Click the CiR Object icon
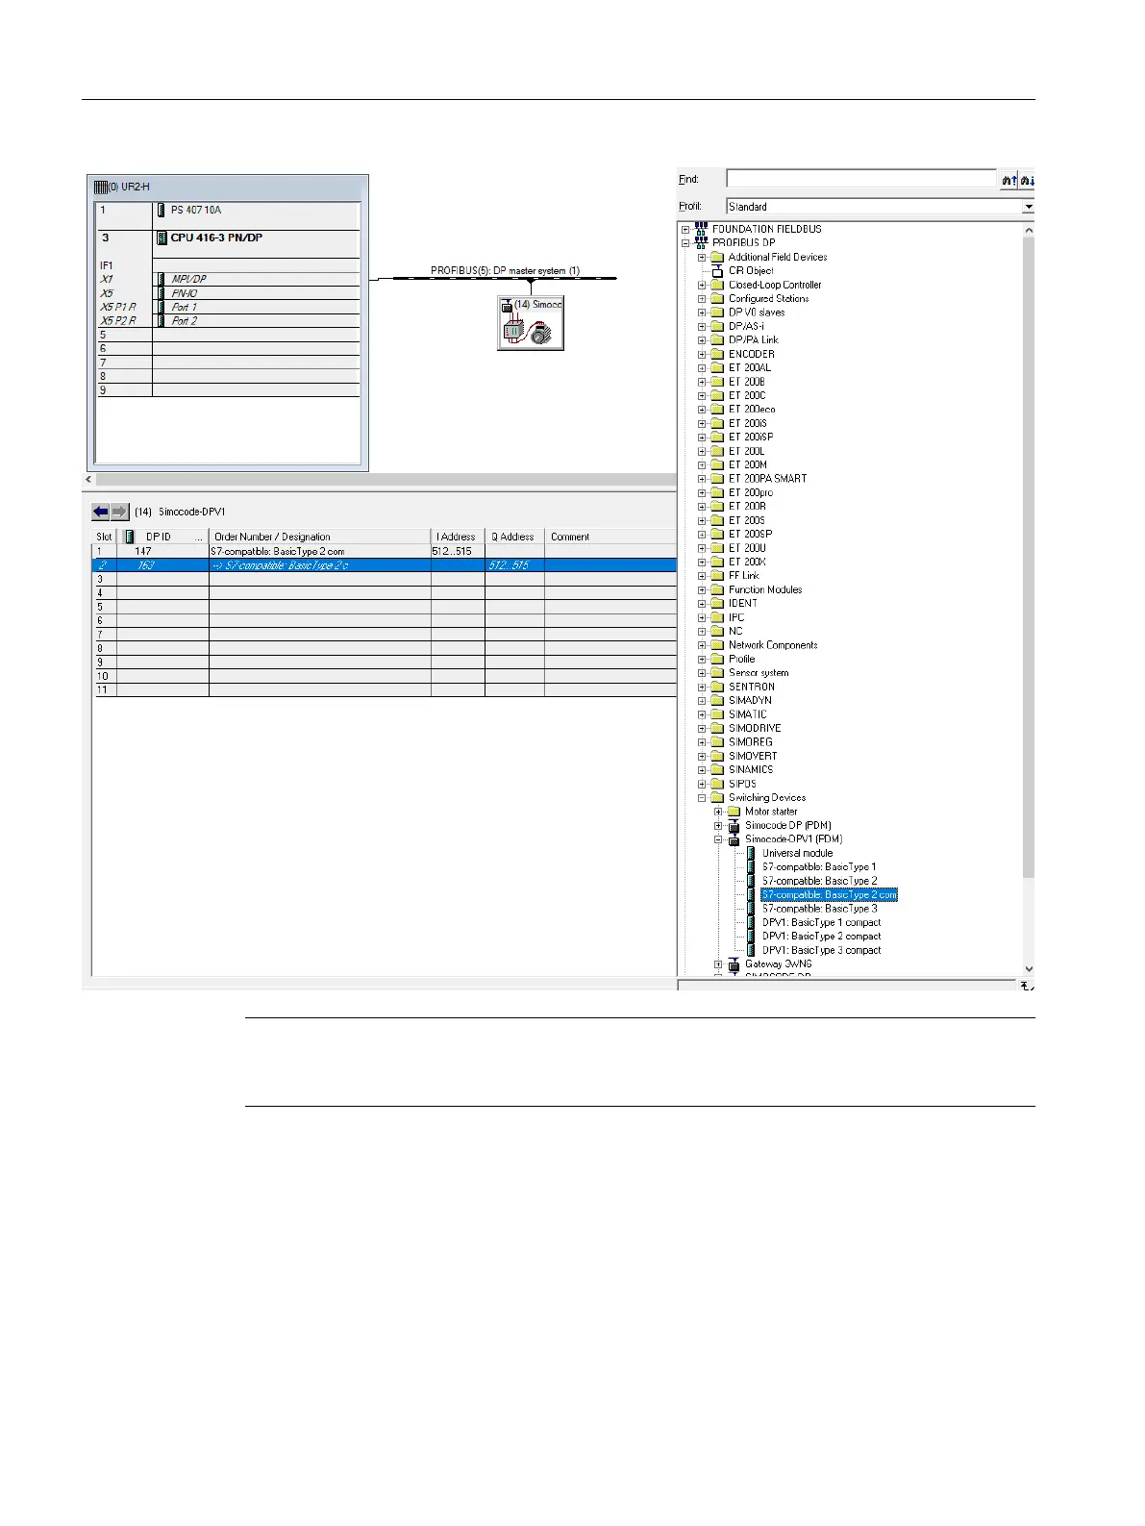The height and width of the screenshot is (1526, 1145). [x=717, y=270]
